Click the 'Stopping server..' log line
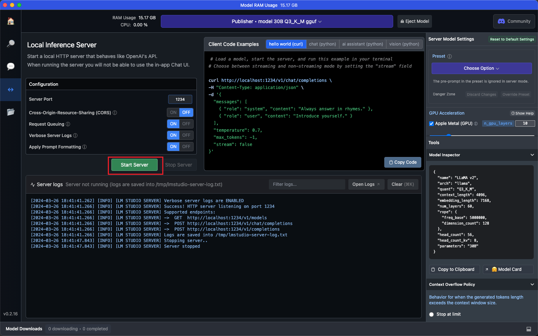 [119, 241]
